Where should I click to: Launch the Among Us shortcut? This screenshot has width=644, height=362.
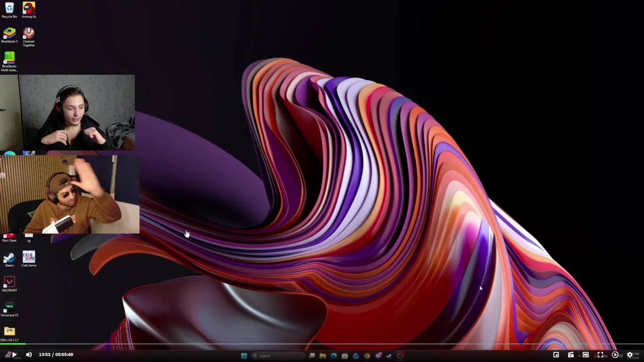[29, 10]
